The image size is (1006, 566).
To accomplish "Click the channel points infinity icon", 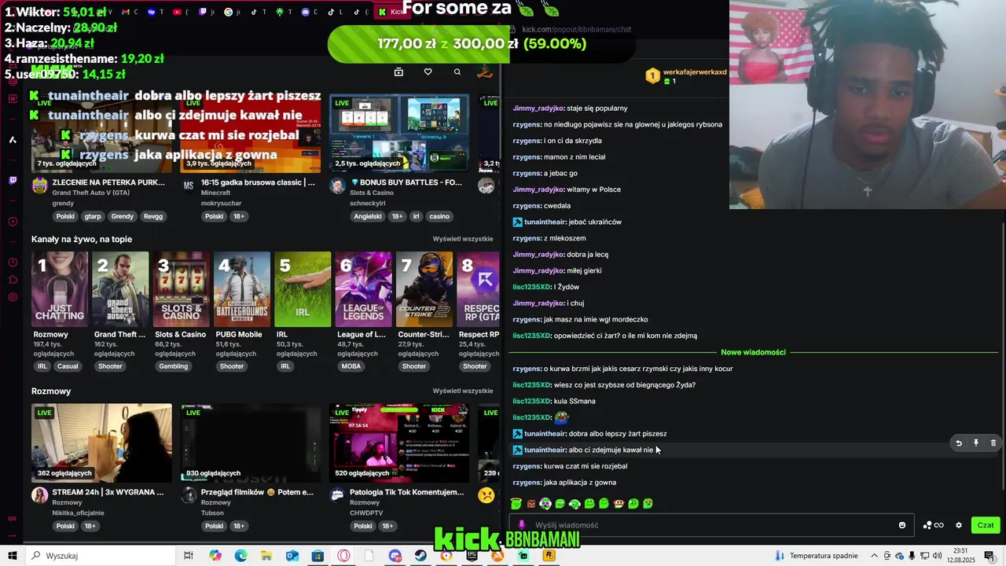I will (938, 525).
